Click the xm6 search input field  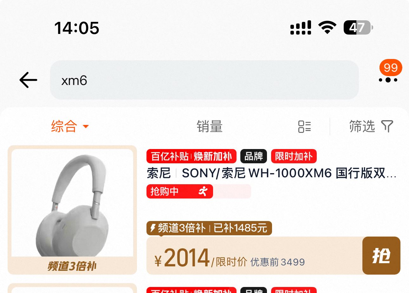tap(204, 80)
